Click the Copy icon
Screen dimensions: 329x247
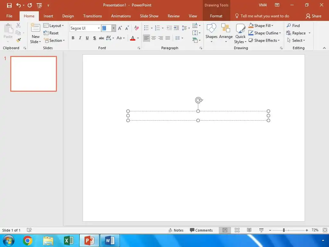point(18,33)
